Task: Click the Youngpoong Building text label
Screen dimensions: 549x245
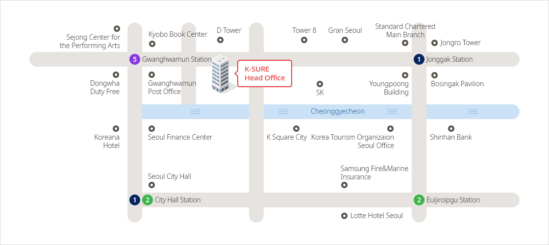Action: [x=389, y=88]
